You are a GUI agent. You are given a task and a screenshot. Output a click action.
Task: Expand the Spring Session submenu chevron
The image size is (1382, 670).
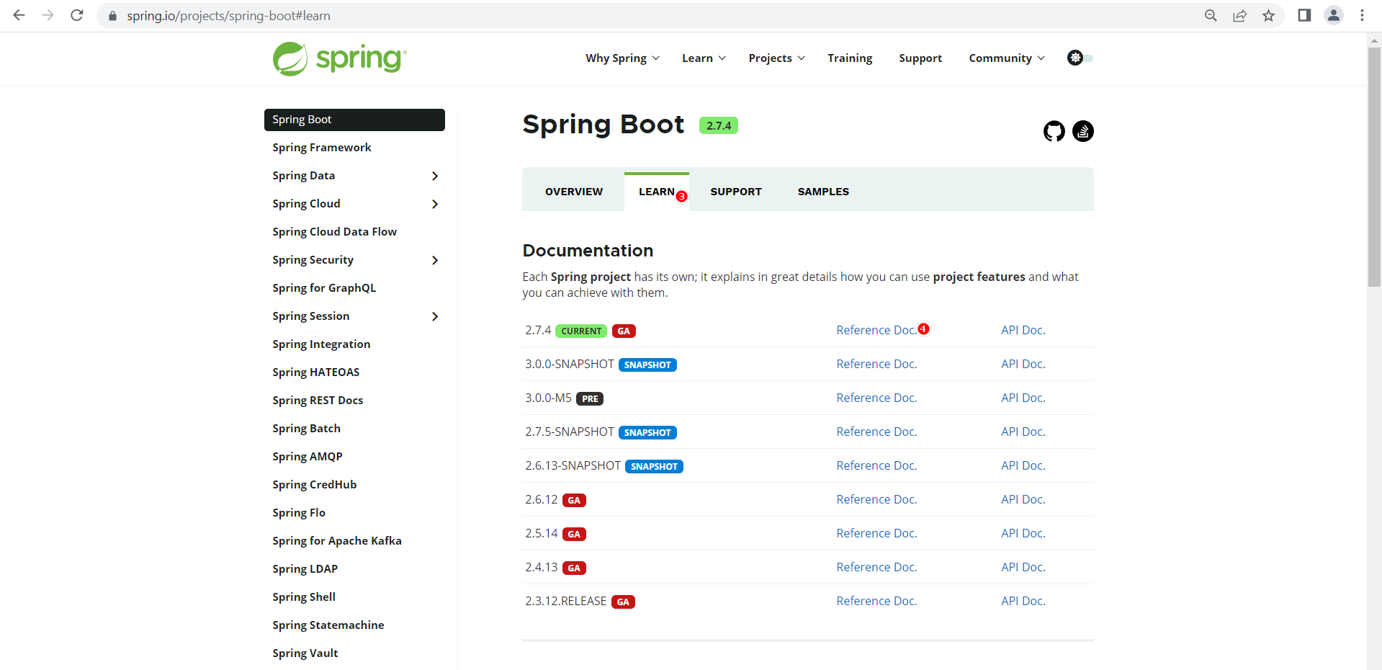point(435,316)
